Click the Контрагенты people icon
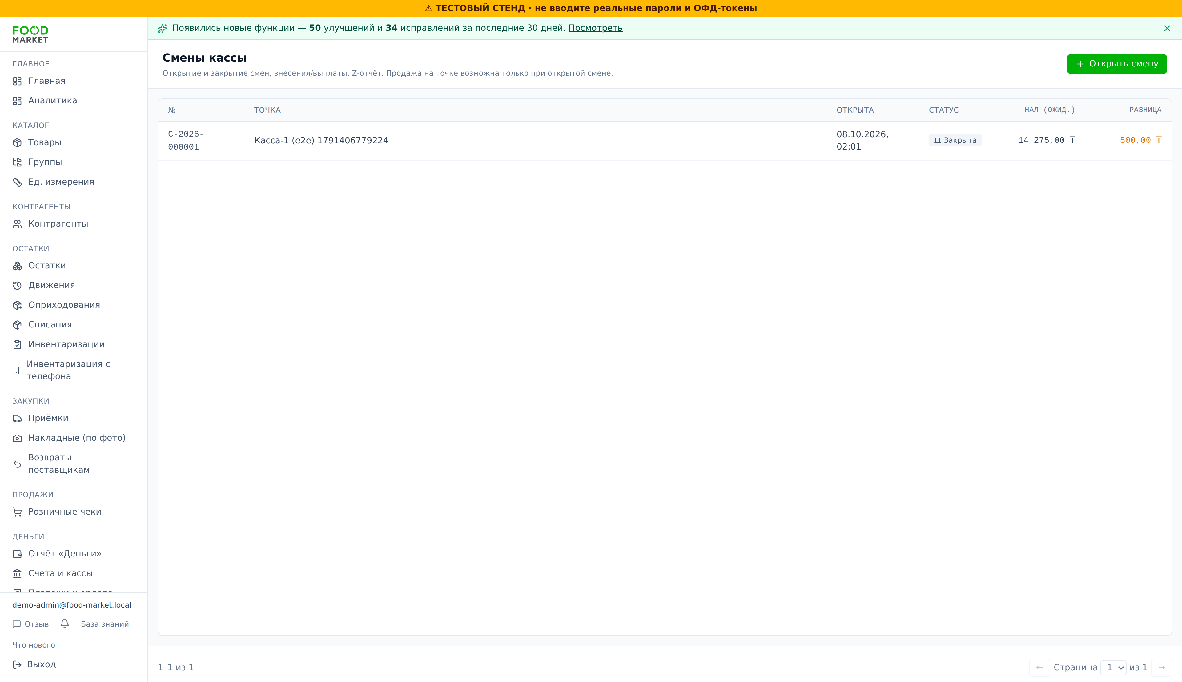 17,224
